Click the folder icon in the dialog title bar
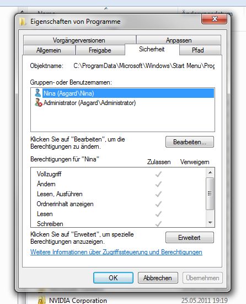246x304 pixels. (23, 22)
